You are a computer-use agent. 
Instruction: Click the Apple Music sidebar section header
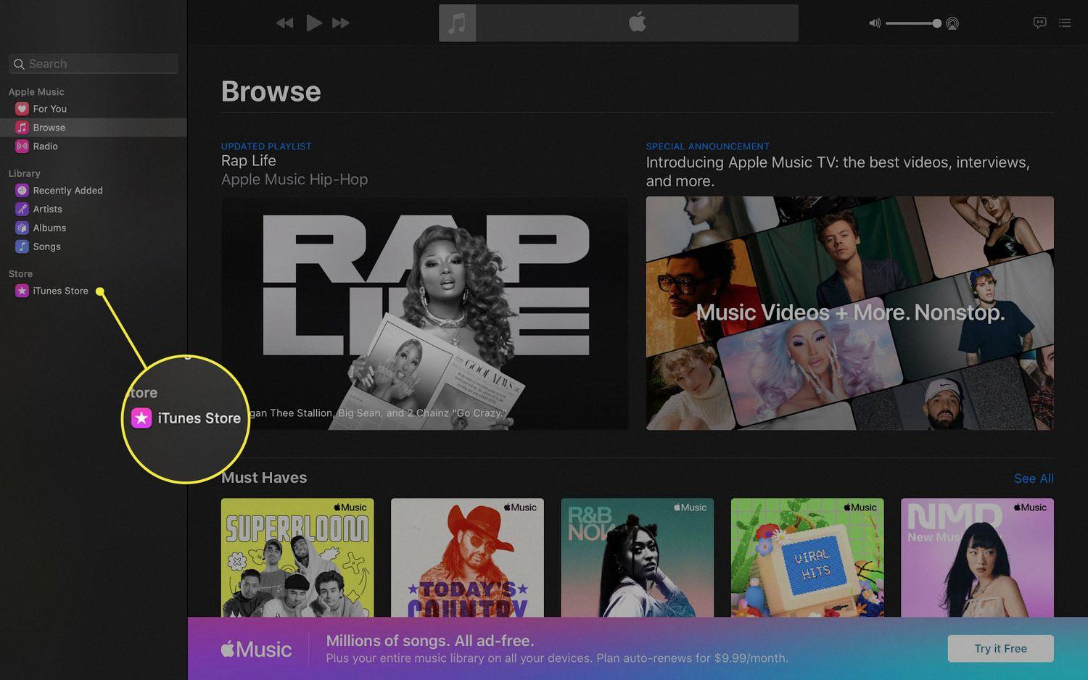(x=36, y=92)
